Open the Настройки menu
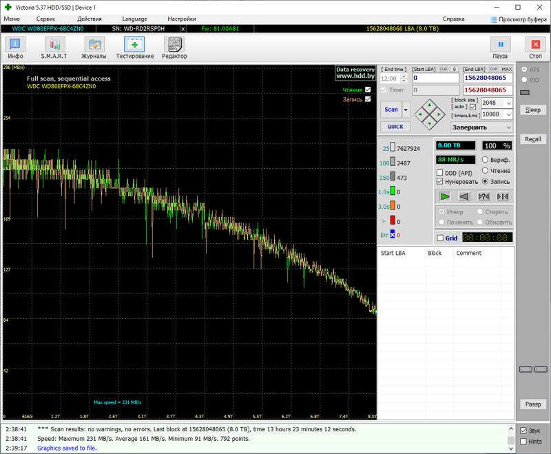Image resolution: width=551 pixels, height=454 pixels. pyautogui.click(x=182, y=19)
